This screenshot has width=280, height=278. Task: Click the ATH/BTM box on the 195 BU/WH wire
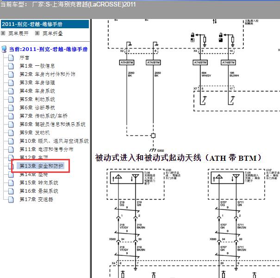pos(228,63)
